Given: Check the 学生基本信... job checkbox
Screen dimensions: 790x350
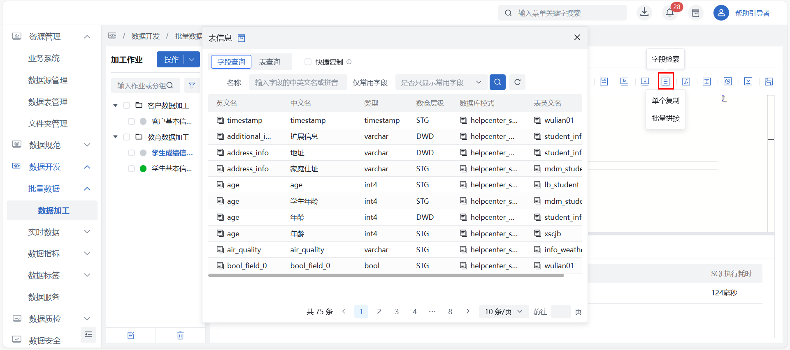Looking at the screenshot, I should [131, 168].
